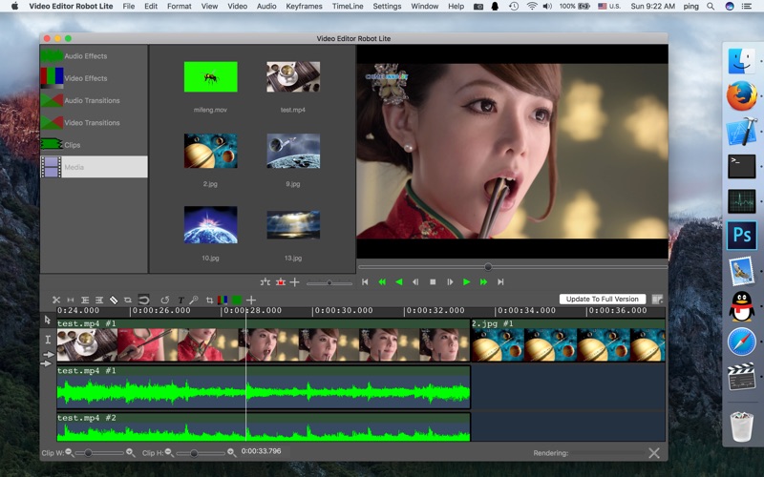Open the Keyframes menu
The image size is (764, 477).
pos(304,7)
